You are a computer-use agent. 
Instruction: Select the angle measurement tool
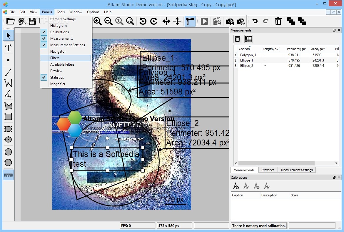click(x=8, y=94)
